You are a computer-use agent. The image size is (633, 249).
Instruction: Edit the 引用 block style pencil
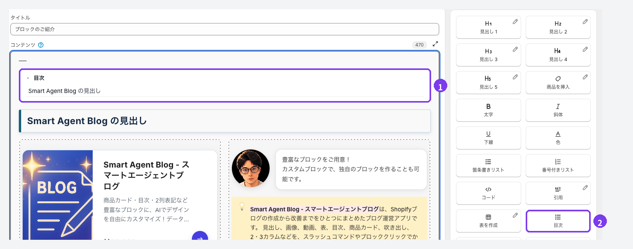point(585,188)
